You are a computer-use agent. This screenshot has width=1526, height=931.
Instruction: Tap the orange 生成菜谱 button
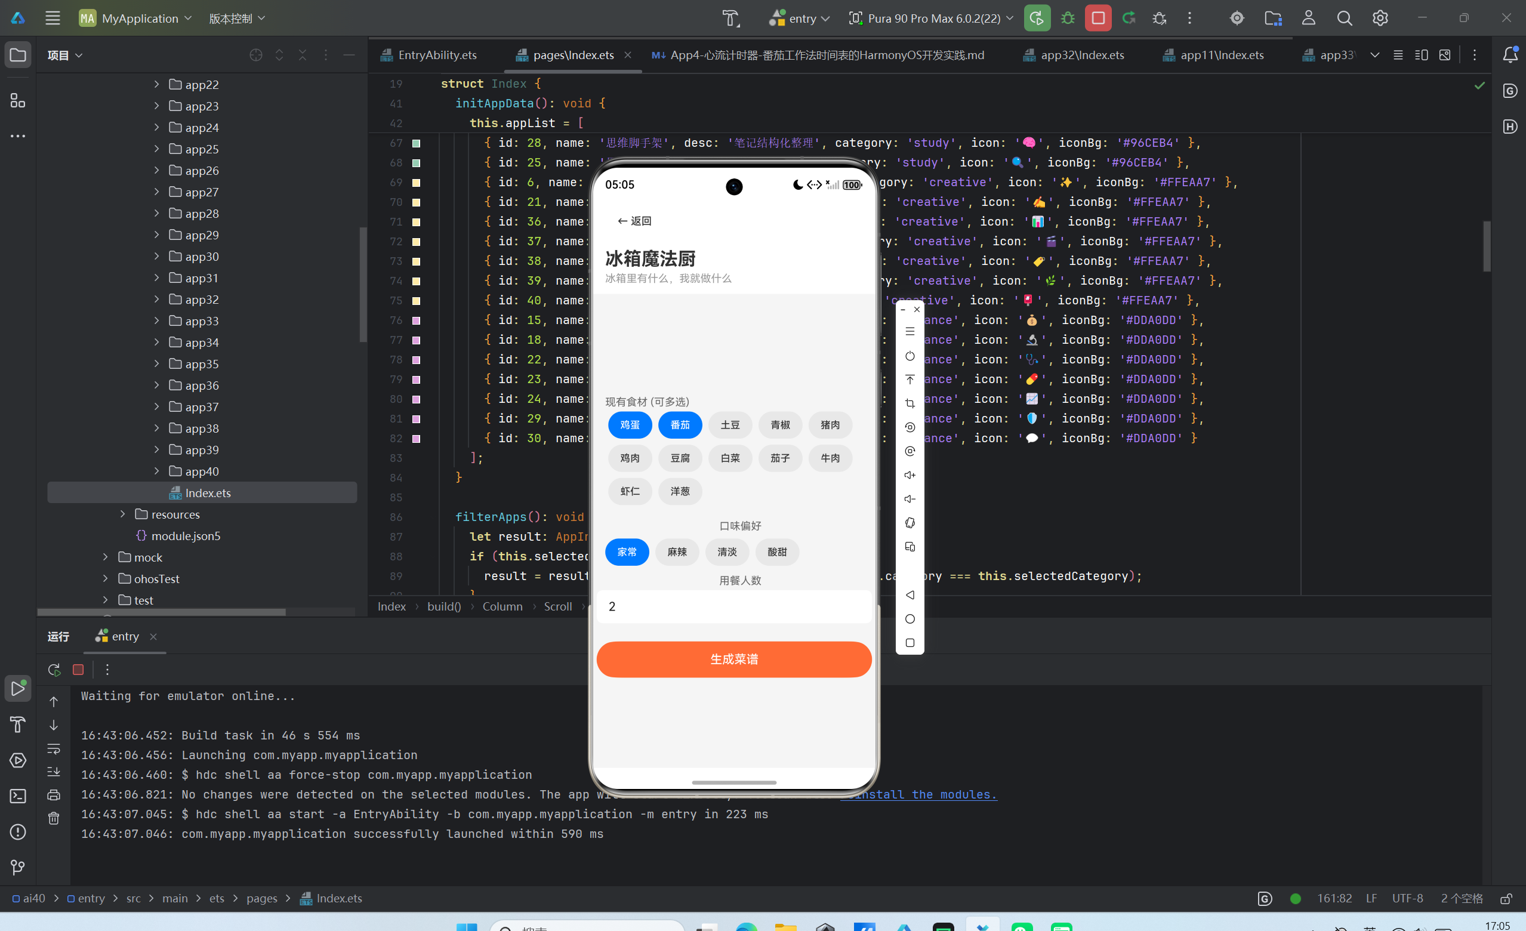pyautogui.click(x=734, y=659)
